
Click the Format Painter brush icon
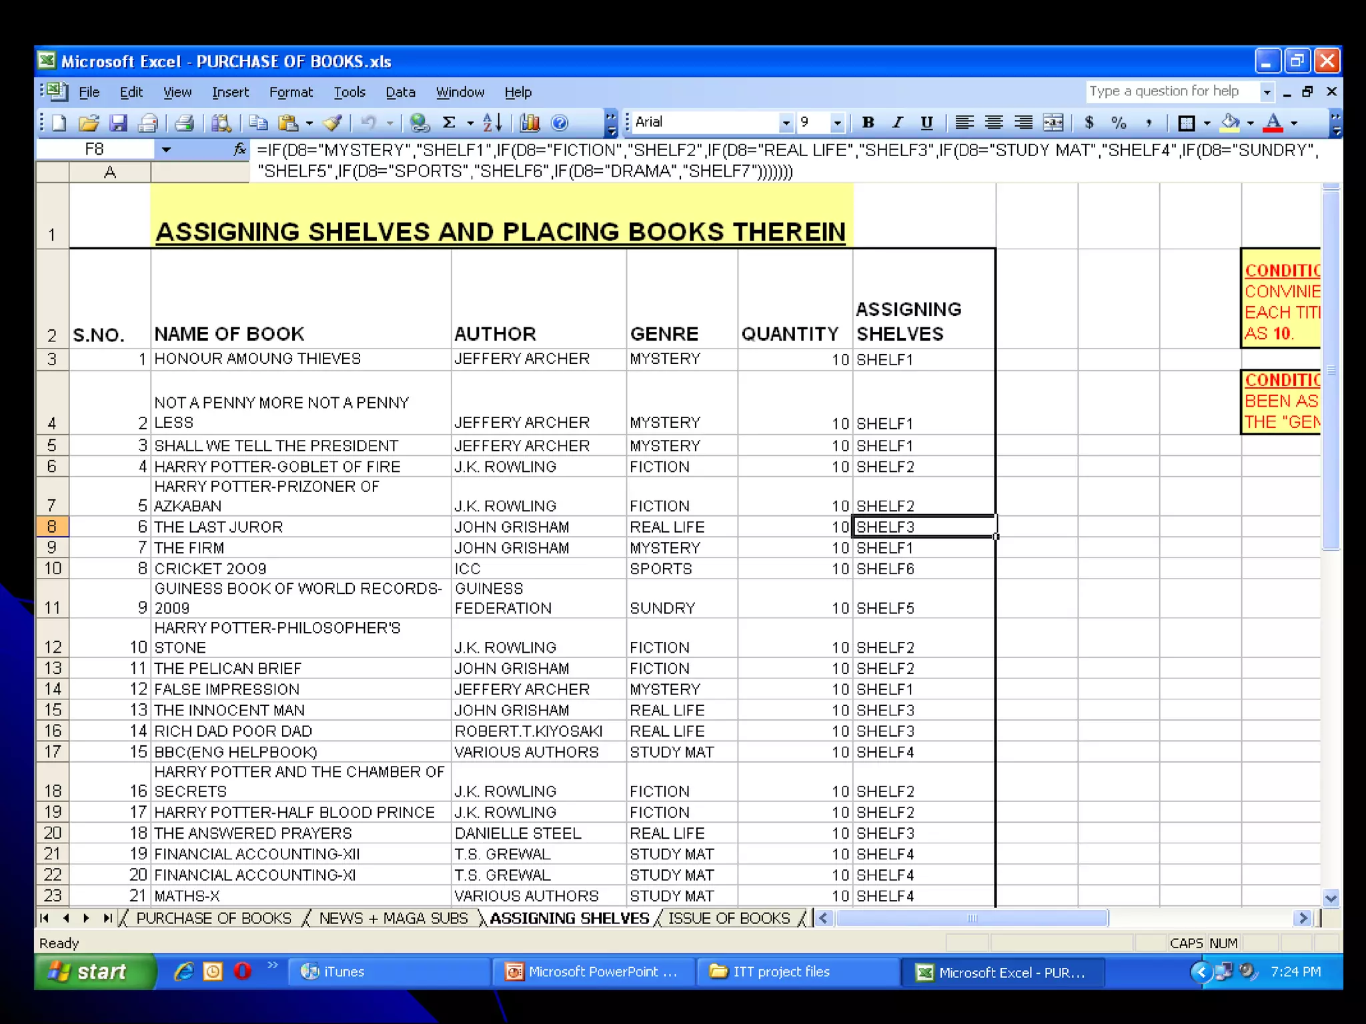[332, 123]
